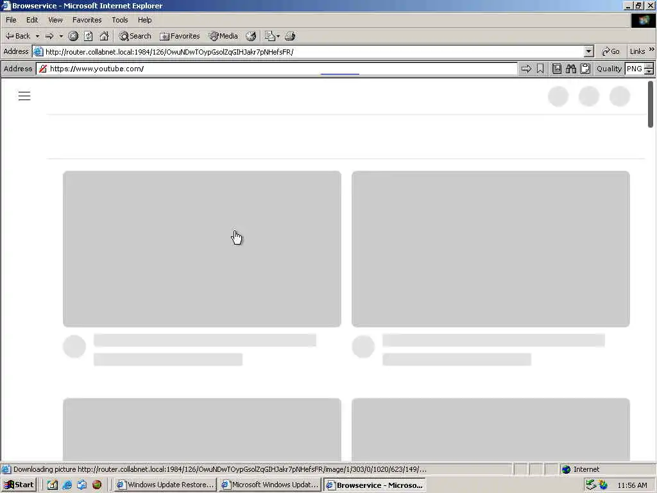Click the page's vertical scrollbar thumb
The height and width of the screenshot is (493, 657).
click(x=651, y=104)
